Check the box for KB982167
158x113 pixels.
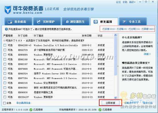pyautogui.click(x=5, y=64)
